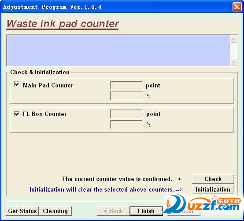Close the Adjustment Program window
244x221 pixels.
(237, 7)
